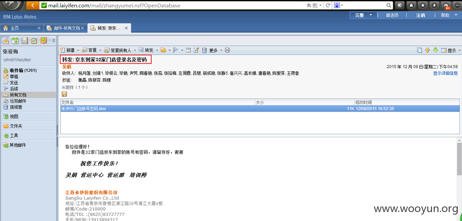Save attachment using the floppy disk icon

coord(64,94)
